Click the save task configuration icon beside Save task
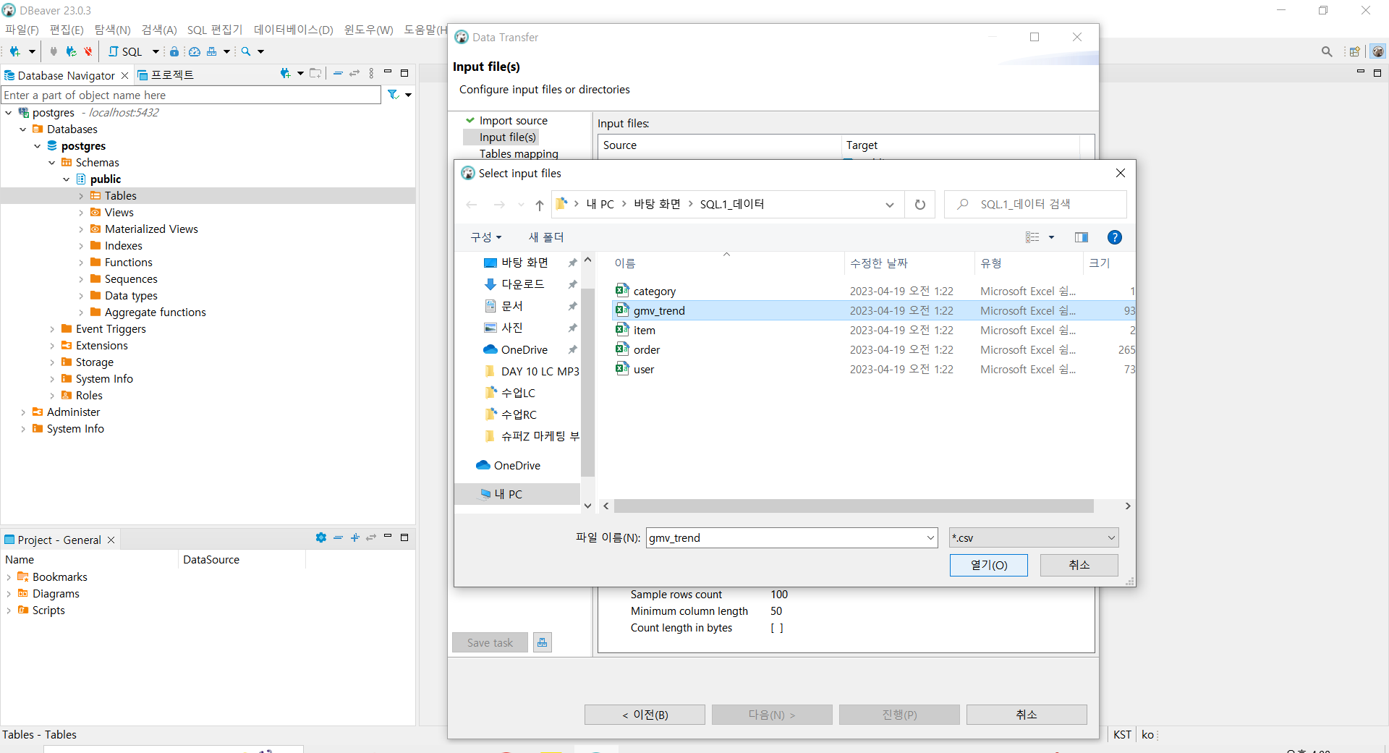The height and width of the screenshot is (753, 1389). (x=543, y=642)
